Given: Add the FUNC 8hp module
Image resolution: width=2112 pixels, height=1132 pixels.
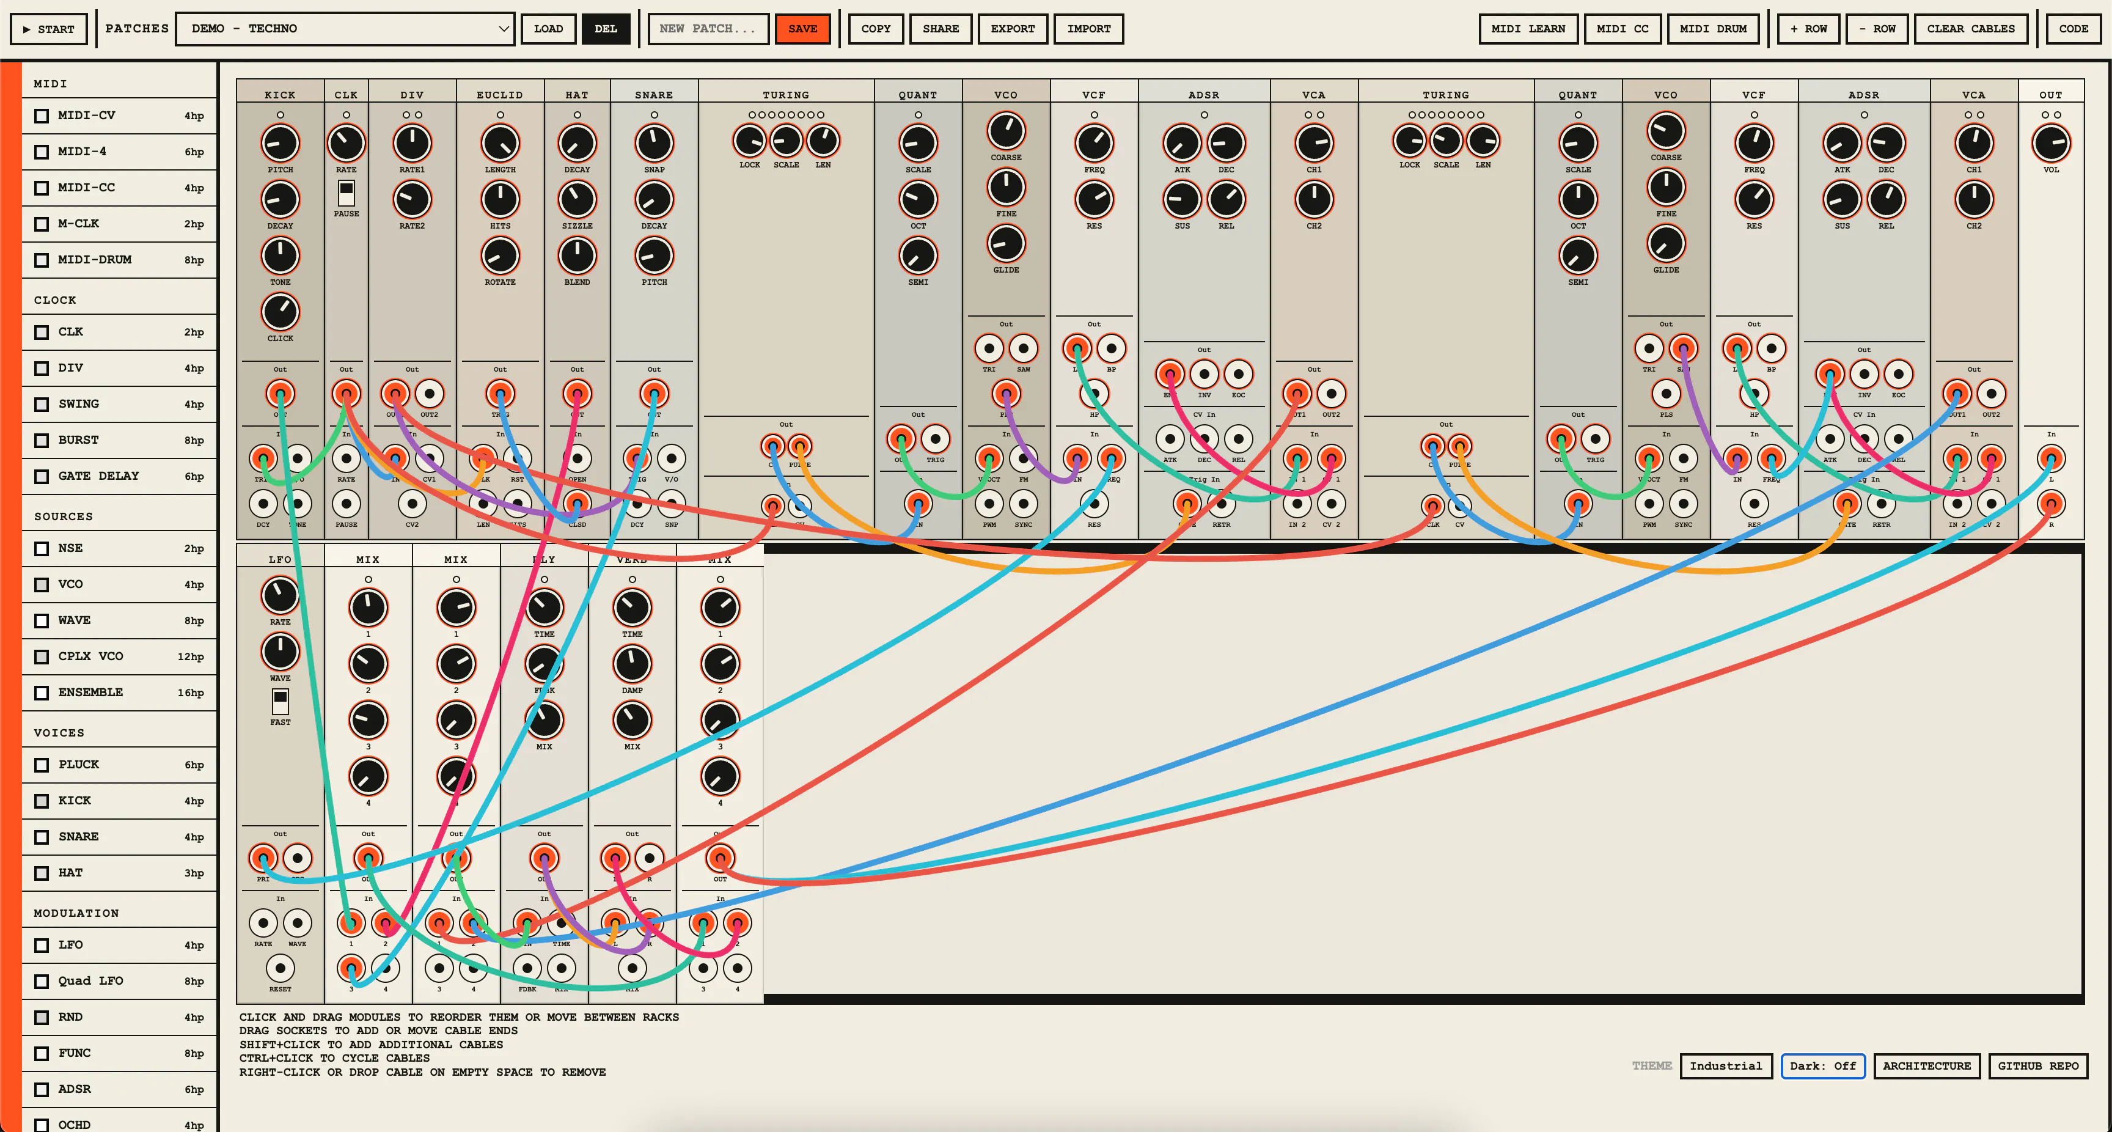Looking at the screenshot, I should click(x=119, y=1053).
